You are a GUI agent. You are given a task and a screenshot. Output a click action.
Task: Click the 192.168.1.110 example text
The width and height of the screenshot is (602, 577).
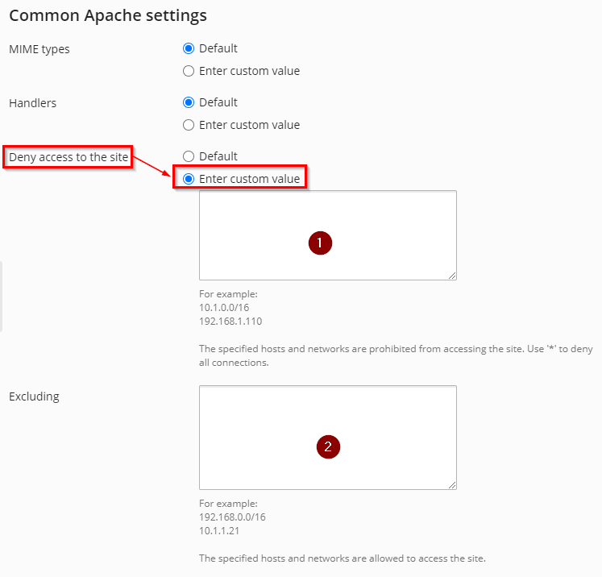click(x=230, y=321)
